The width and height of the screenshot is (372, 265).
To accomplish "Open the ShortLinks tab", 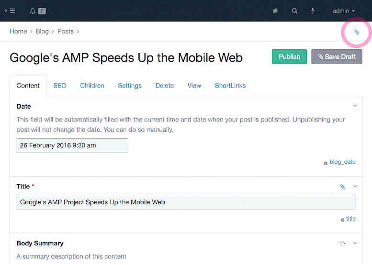I will (230, 86).
